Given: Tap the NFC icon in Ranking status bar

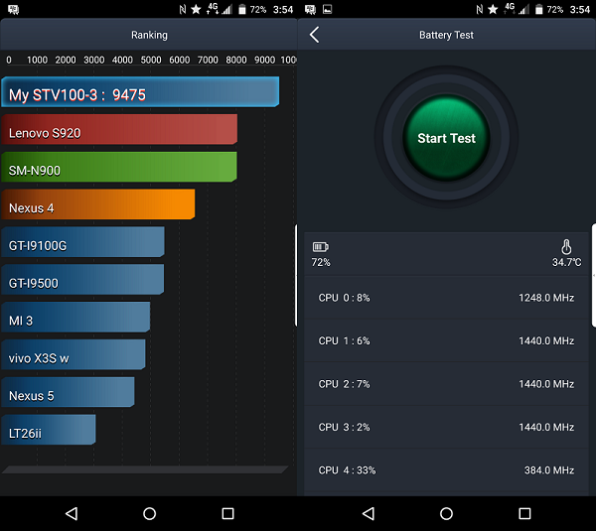Looking at the screenshot, I should pyautogui.click(x=183, y=9).
